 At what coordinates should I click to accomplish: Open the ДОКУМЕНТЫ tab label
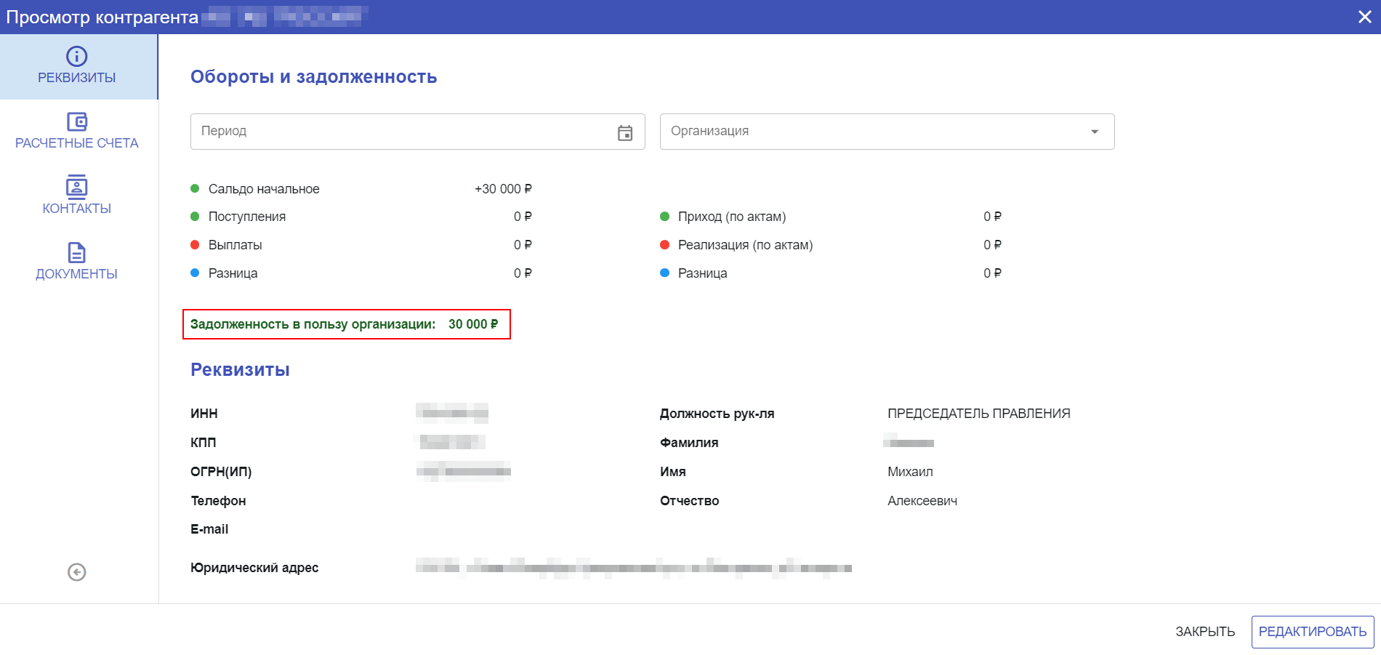click(76, 274)
